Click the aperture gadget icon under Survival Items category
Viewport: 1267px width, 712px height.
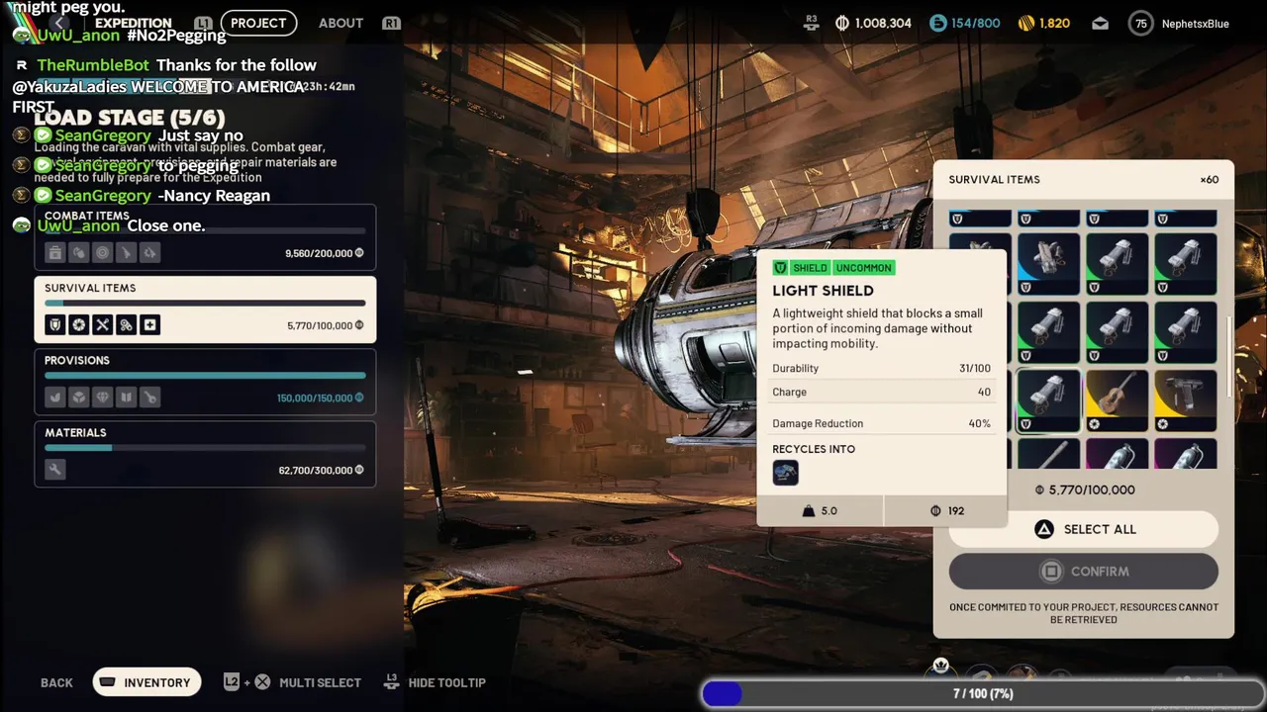point(79,325)
